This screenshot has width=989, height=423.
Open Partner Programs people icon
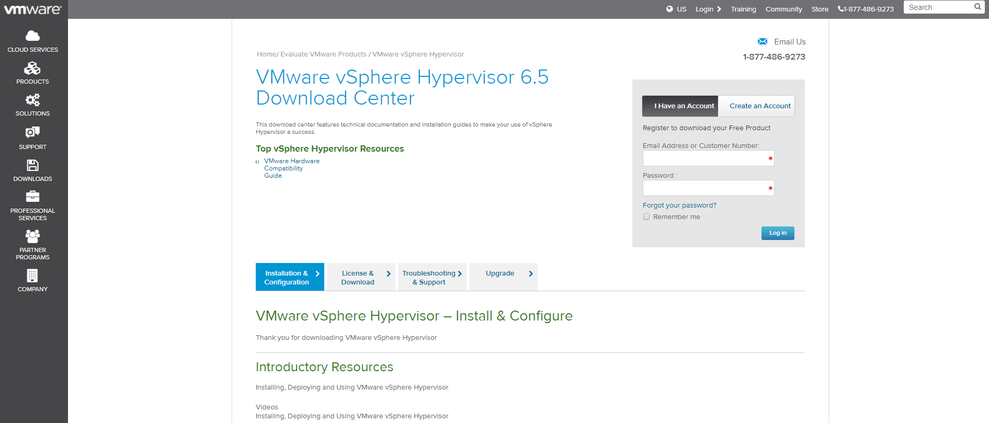tap(32, 236)
